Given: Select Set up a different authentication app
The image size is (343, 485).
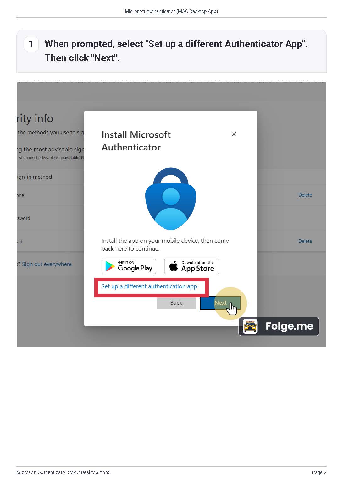Looking at the screenshot, I should pos(149,286).
